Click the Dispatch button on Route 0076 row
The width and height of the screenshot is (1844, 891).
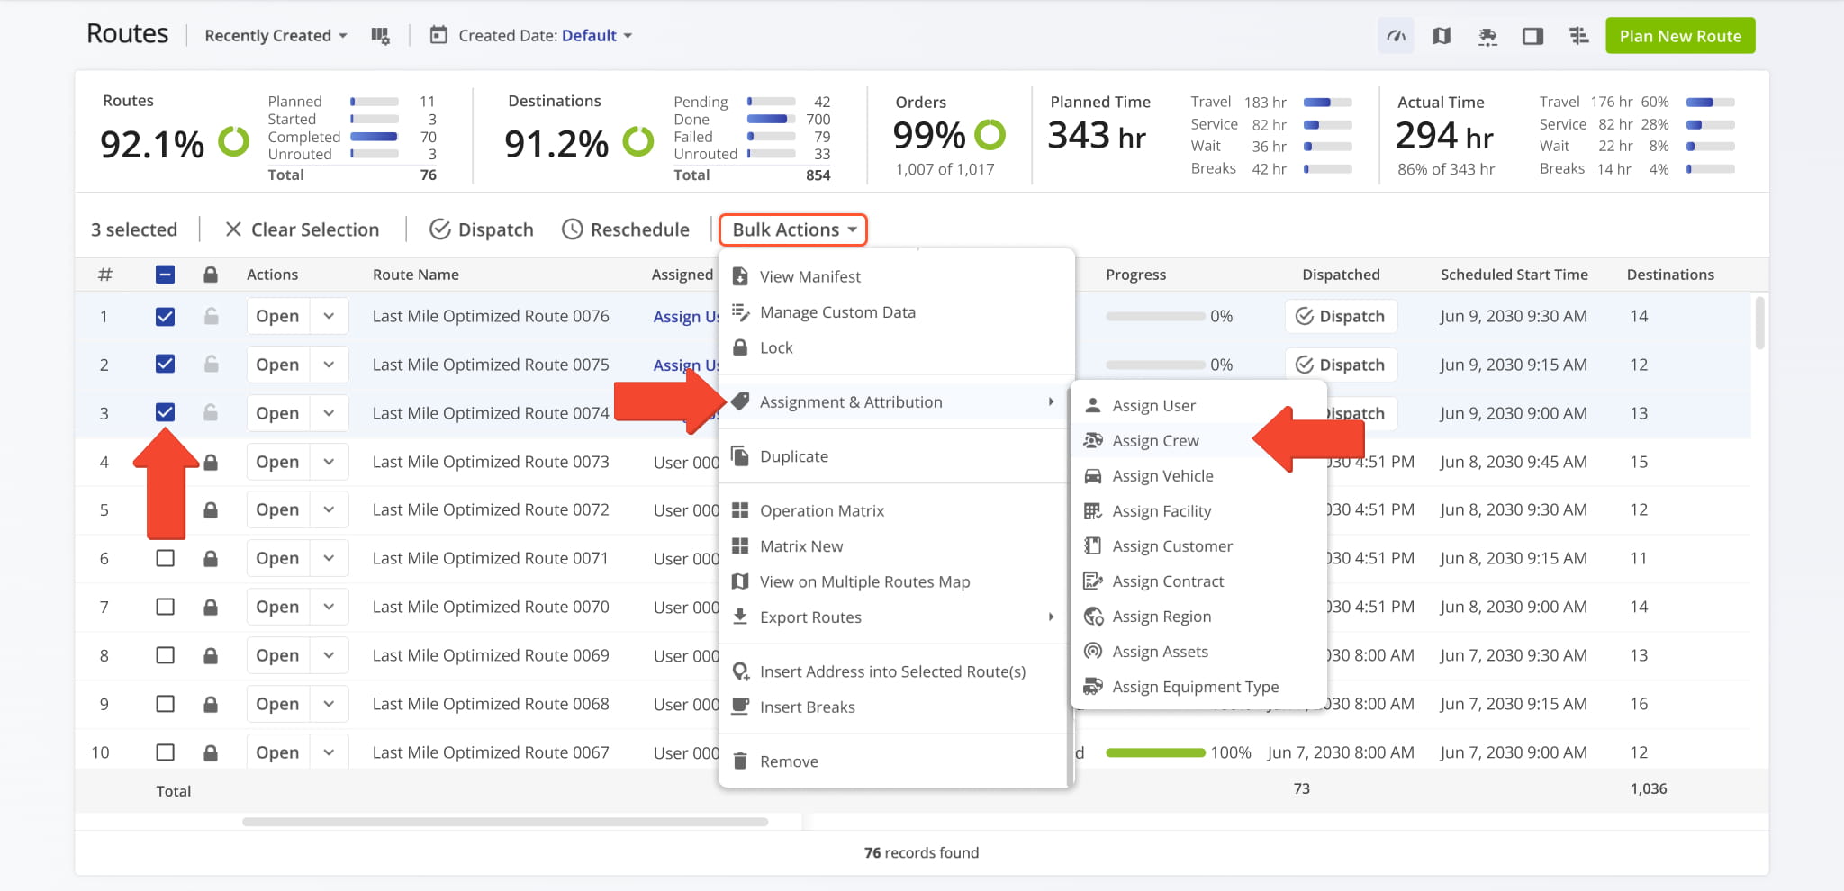pyautogui.click(x=1340, y=316)
